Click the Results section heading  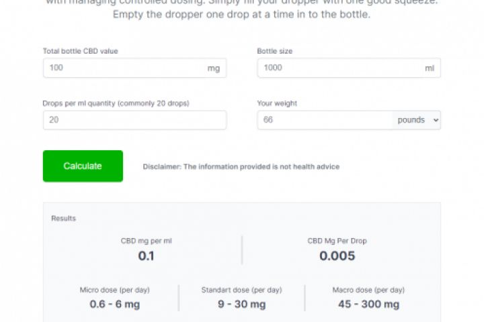pos(63,218)
